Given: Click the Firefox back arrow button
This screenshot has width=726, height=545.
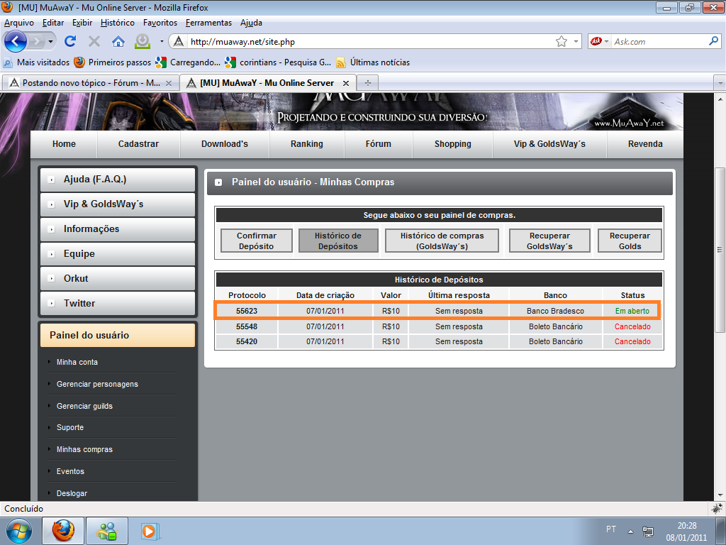Looking at the screenshot, I should coord(16,41).
